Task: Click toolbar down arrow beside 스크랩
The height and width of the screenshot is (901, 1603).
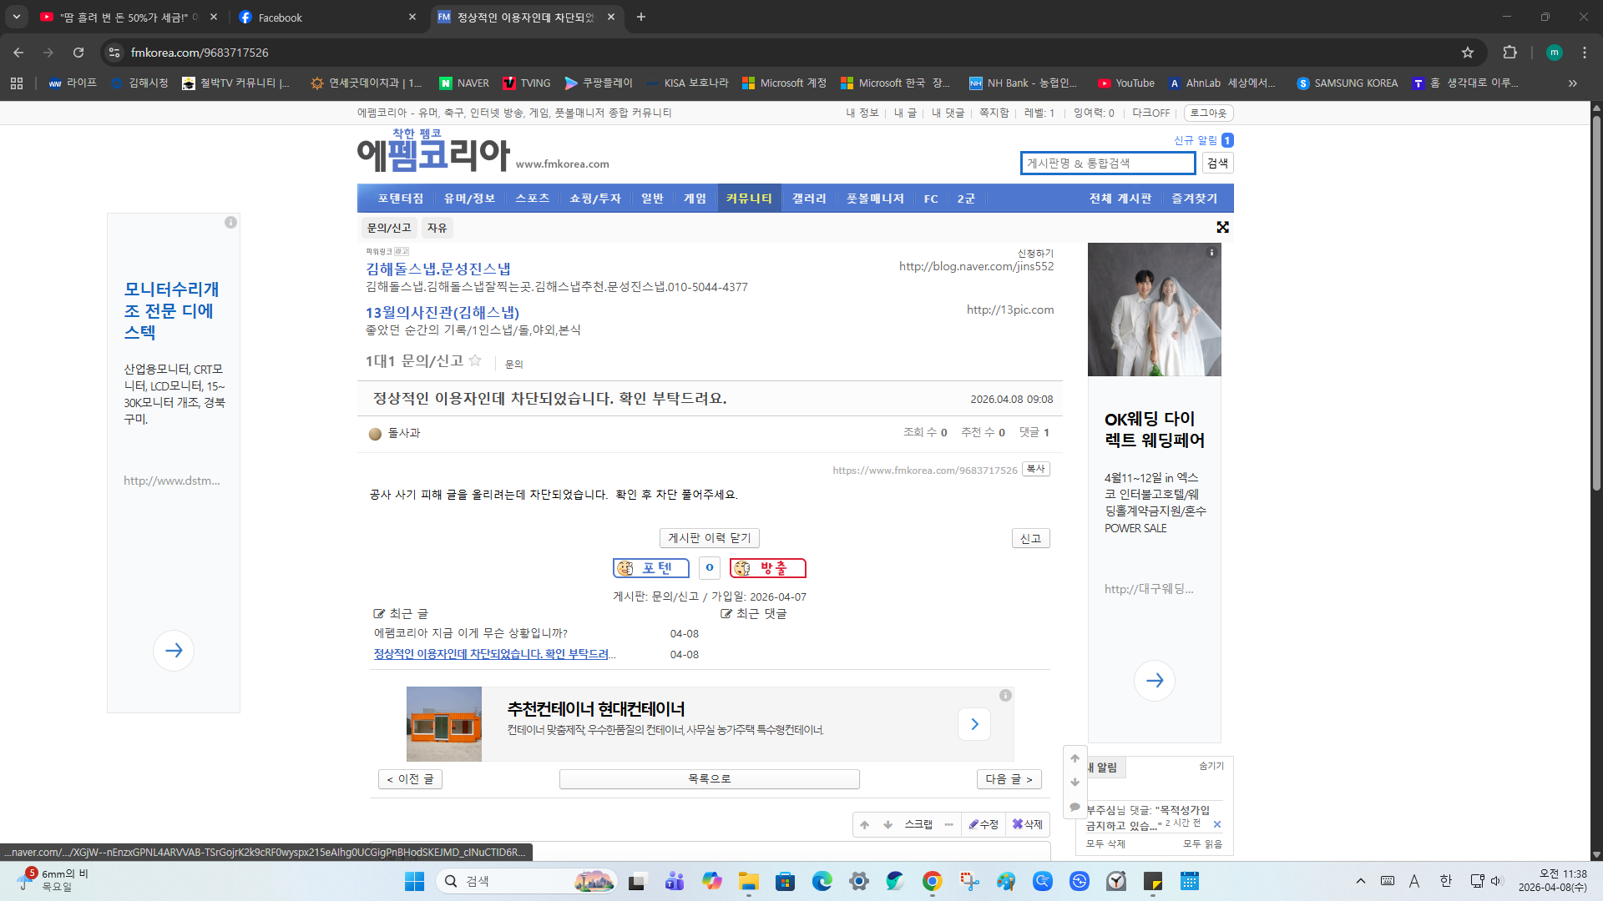Action: (x=887, y=824)
